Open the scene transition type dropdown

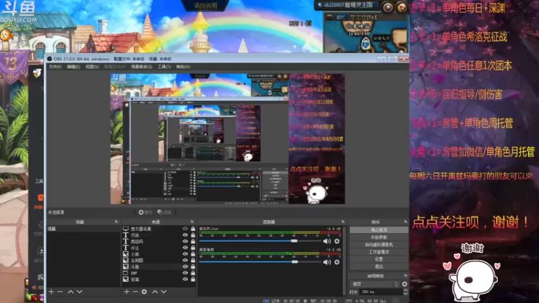tap(375, 284)
